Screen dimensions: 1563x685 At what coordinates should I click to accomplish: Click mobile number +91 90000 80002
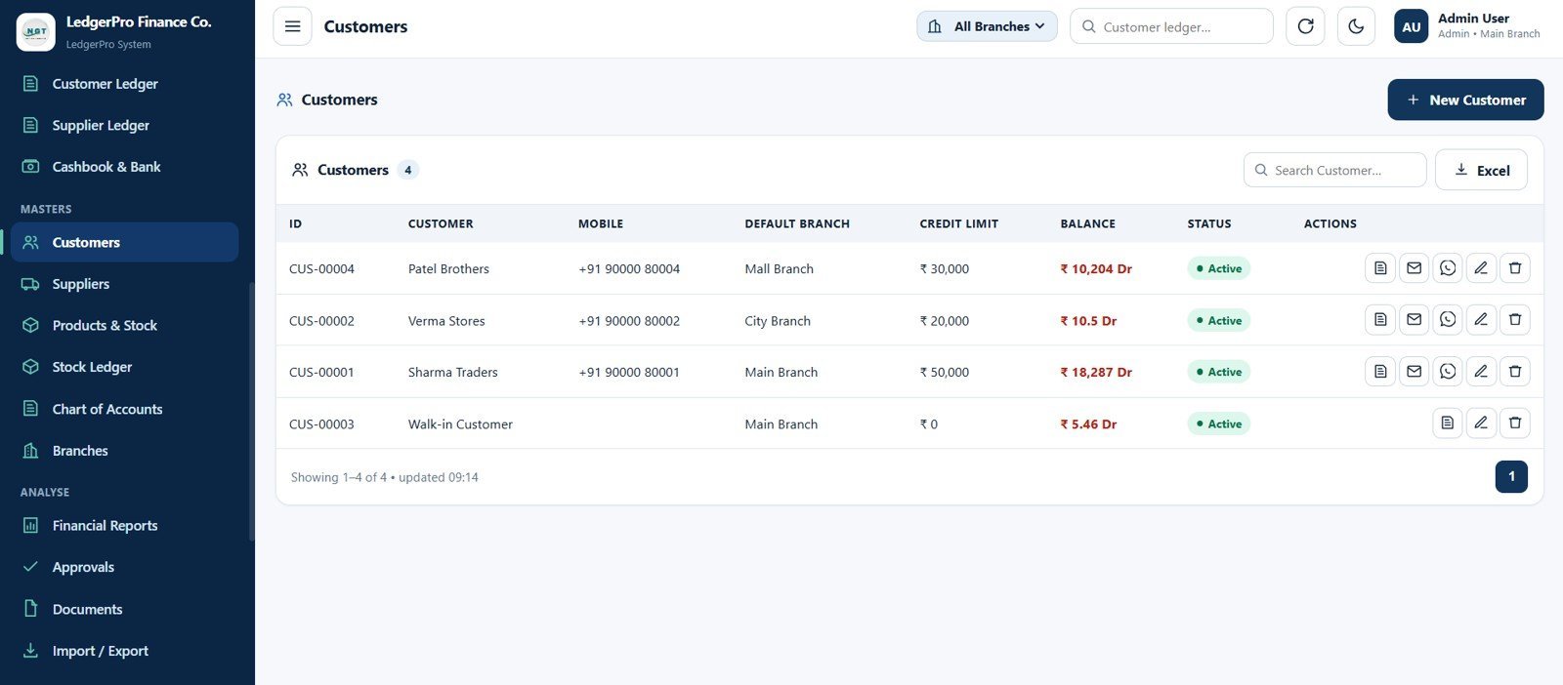(x=629, y=321)
